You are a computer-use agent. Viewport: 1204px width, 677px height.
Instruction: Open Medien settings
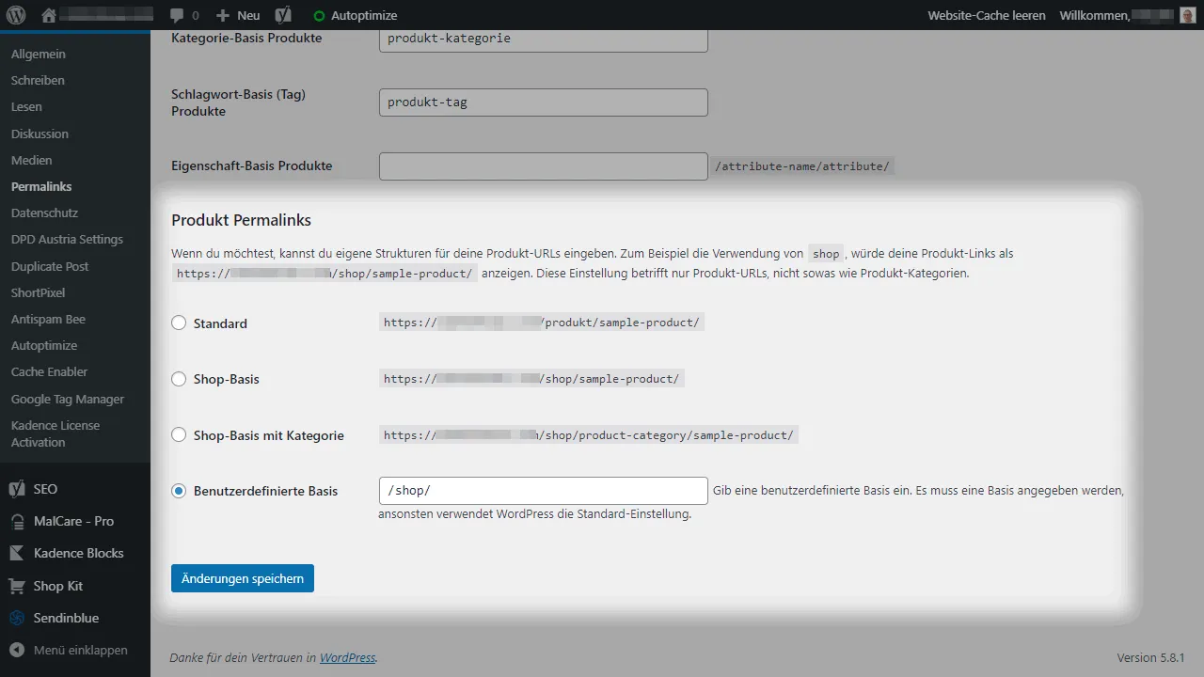click(x=32, y=160)
